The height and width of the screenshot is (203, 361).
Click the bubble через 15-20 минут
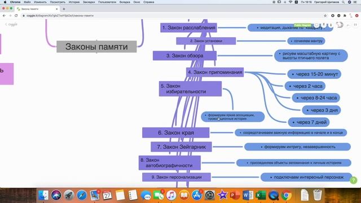click(x=314, y=74)
